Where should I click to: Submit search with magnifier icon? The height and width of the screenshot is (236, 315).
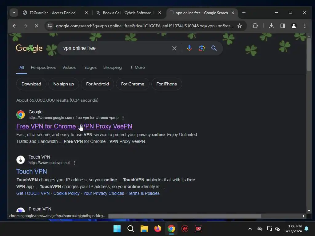[214, 48]
